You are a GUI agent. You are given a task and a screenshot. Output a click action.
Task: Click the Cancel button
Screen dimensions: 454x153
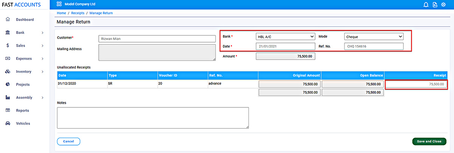pyautogui.click(x=68, y=141)
